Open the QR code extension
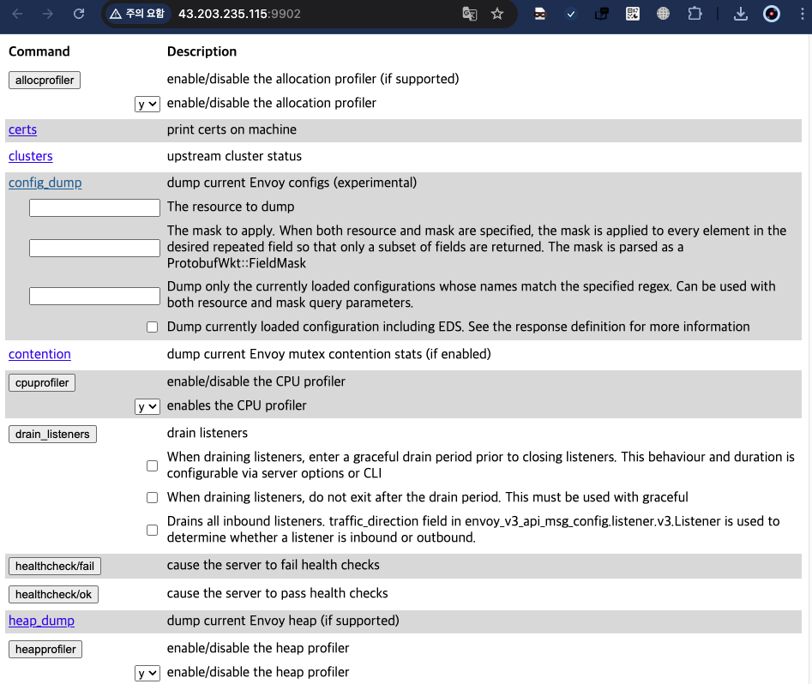 click(632, 14)
